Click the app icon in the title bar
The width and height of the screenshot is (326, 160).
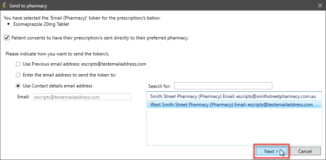click(4, 5)
